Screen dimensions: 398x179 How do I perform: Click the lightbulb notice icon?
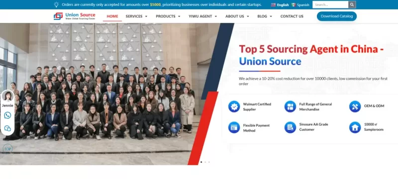click(56, 4)
